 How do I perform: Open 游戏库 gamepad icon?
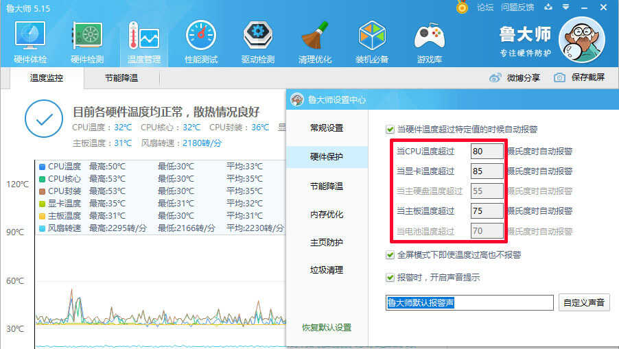coord(429,36)
